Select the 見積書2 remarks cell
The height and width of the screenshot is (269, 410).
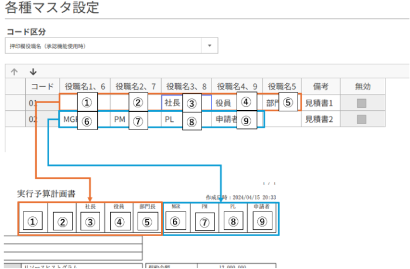[x=319, y=120]
